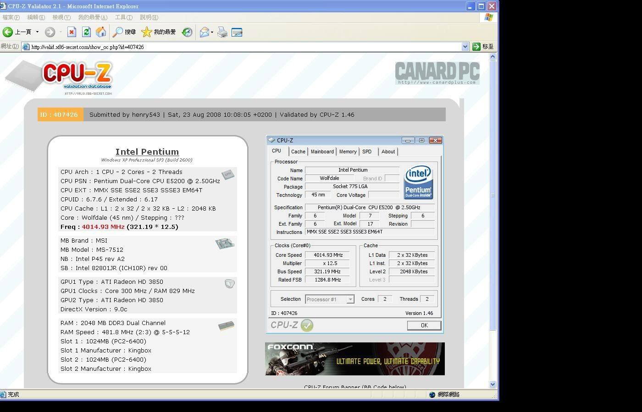This screenshot has width=642, height=412.
Task: Click the CPU-Z validation database logo
Action: tap(60, 77)
